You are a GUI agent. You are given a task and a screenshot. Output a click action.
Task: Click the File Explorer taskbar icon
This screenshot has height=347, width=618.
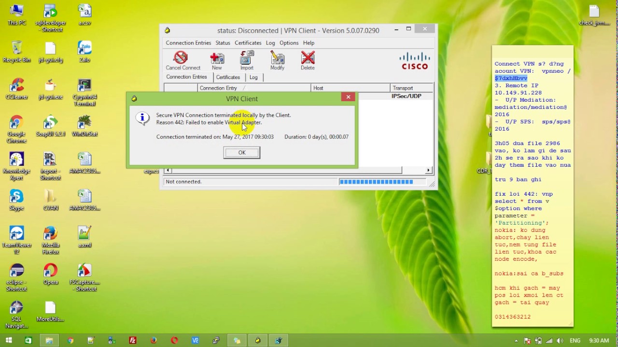point(49,340)
